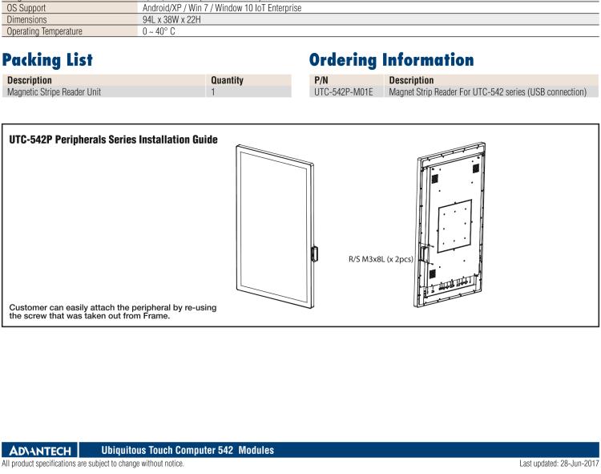Click the Packing List heading
The width and height of the screenshot is (601, 474).
[x=49, y=61]
